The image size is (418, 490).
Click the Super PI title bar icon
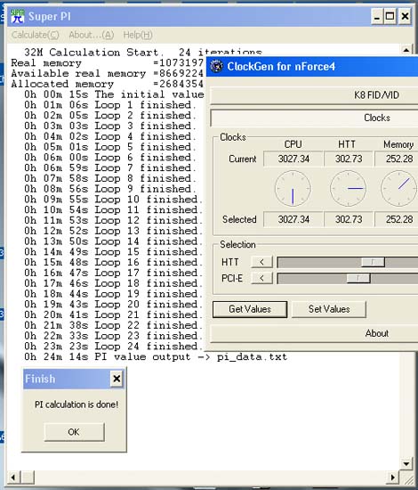click(17, 16)
